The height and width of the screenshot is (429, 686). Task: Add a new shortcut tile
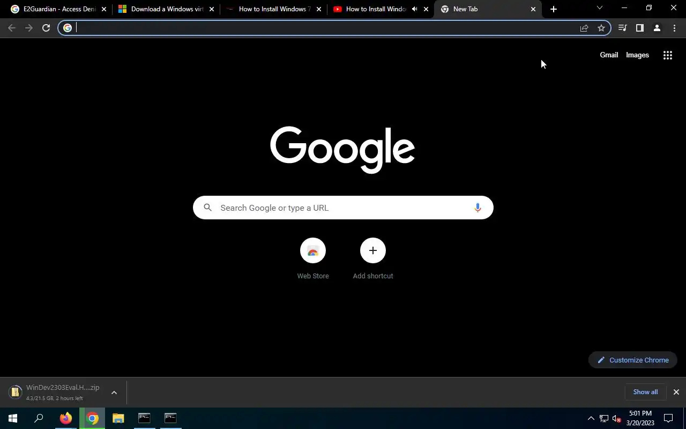pyautogui.click(x=373, y=259)
